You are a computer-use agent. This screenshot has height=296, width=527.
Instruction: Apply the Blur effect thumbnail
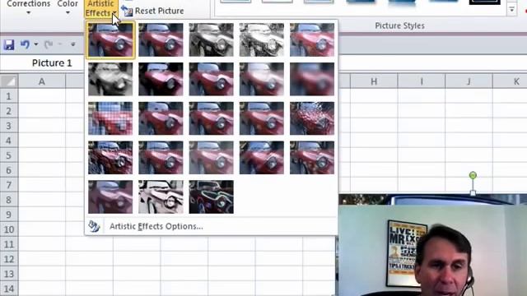[312, 79]
